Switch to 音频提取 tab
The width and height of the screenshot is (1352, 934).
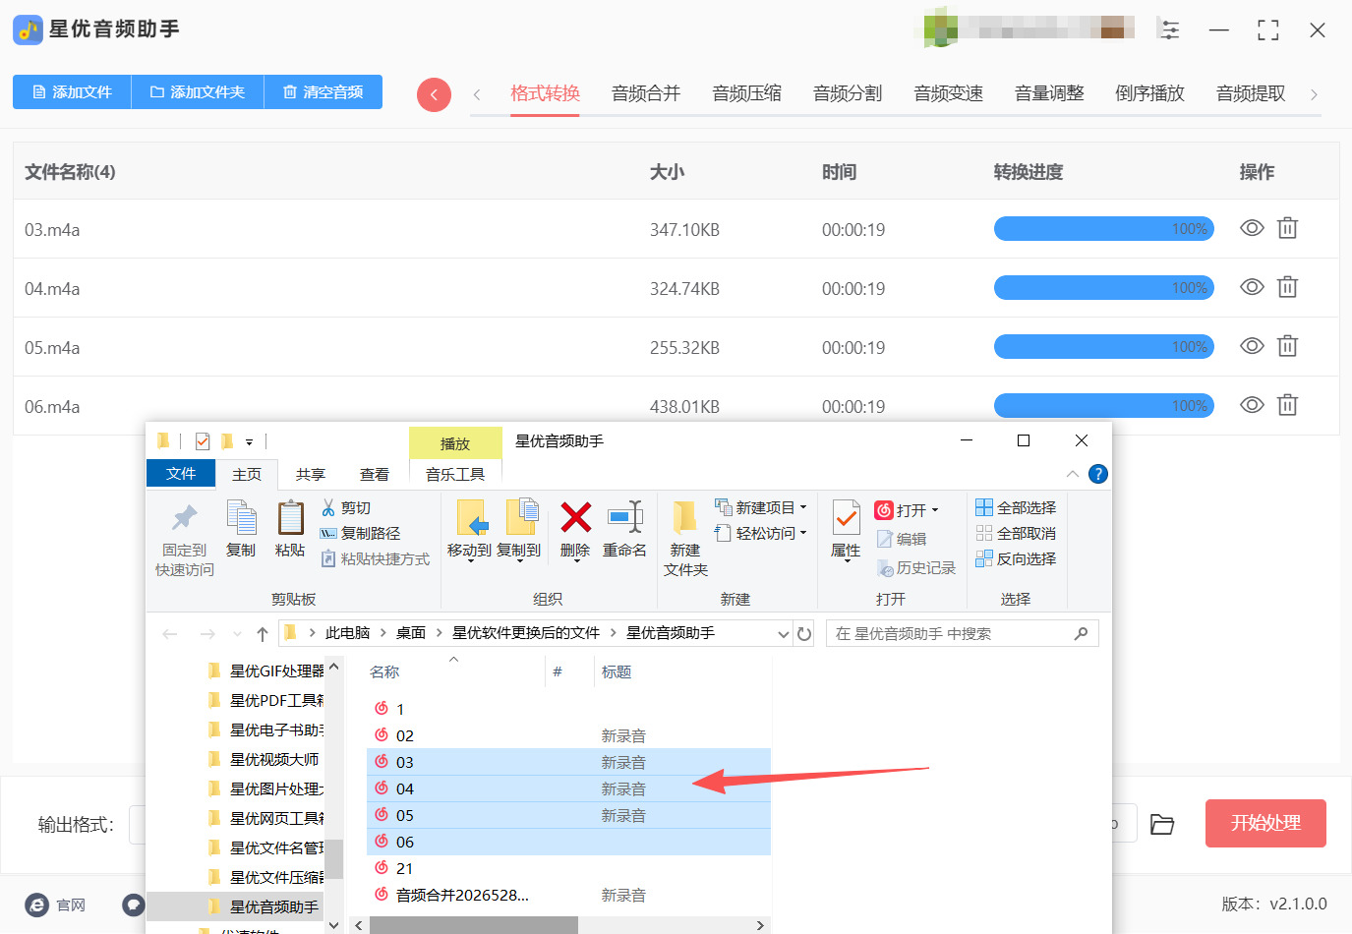point(1251,93)
